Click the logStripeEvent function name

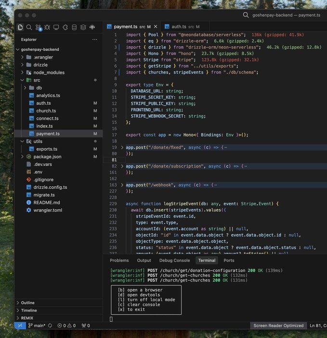click(181, 204)
